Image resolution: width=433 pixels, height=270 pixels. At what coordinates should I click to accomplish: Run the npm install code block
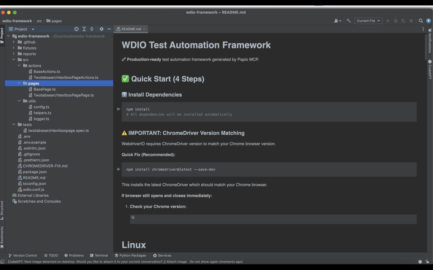[118, 109]
